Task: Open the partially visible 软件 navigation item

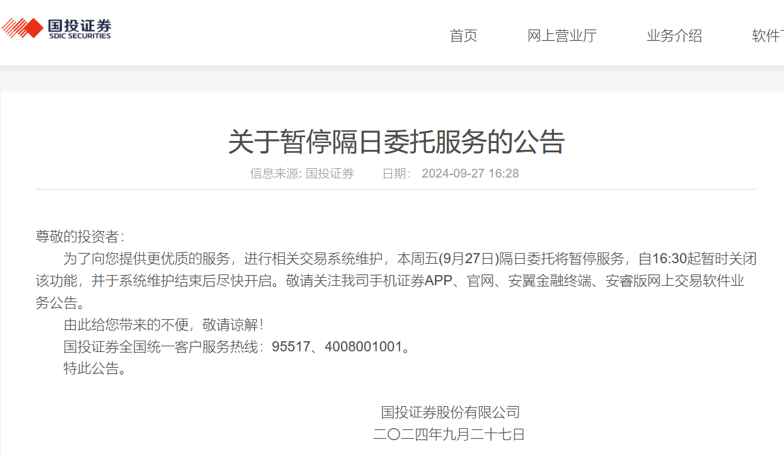Action: pyautogui.click(x=768, y=36)
